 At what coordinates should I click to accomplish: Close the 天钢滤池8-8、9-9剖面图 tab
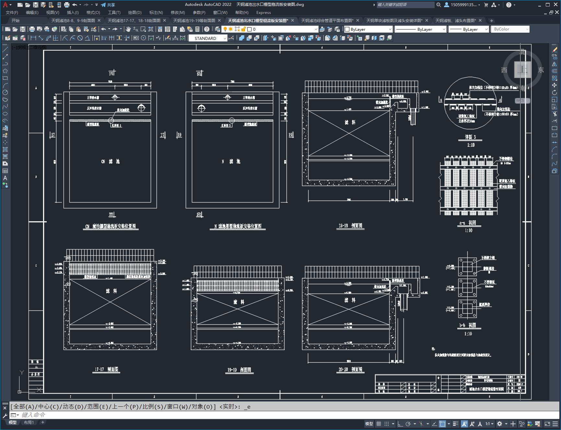point(99,20)
